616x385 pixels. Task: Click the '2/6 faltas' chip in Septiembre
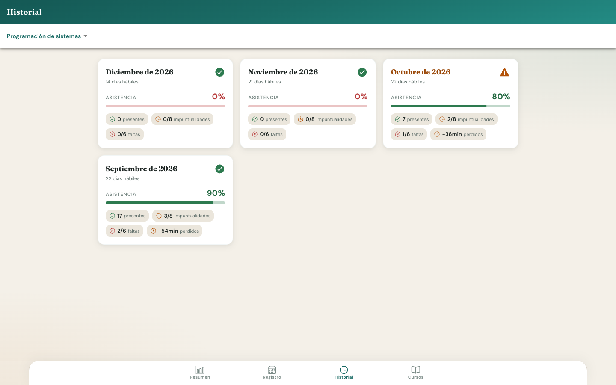124,231
